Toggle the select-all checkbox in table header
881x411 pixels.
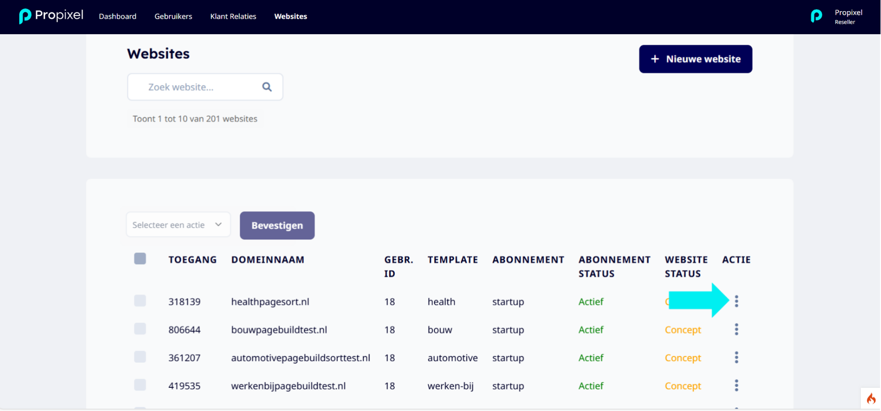[x=140, y=259]
